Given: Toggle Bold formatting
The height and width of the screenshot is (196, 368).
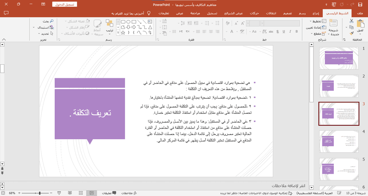Looking at the screenshot, I should (296, 32).
